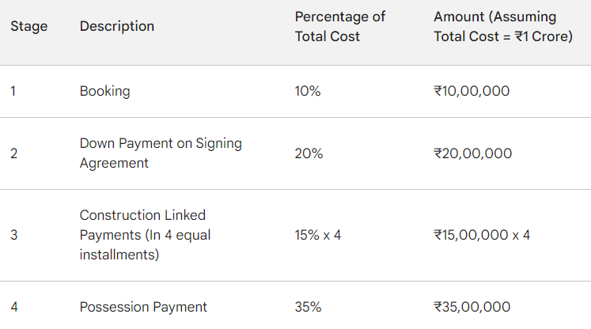The width and height of the screenshot is (591, 329).
Task: Select the Possession Payment description
Action: point(143,307)
